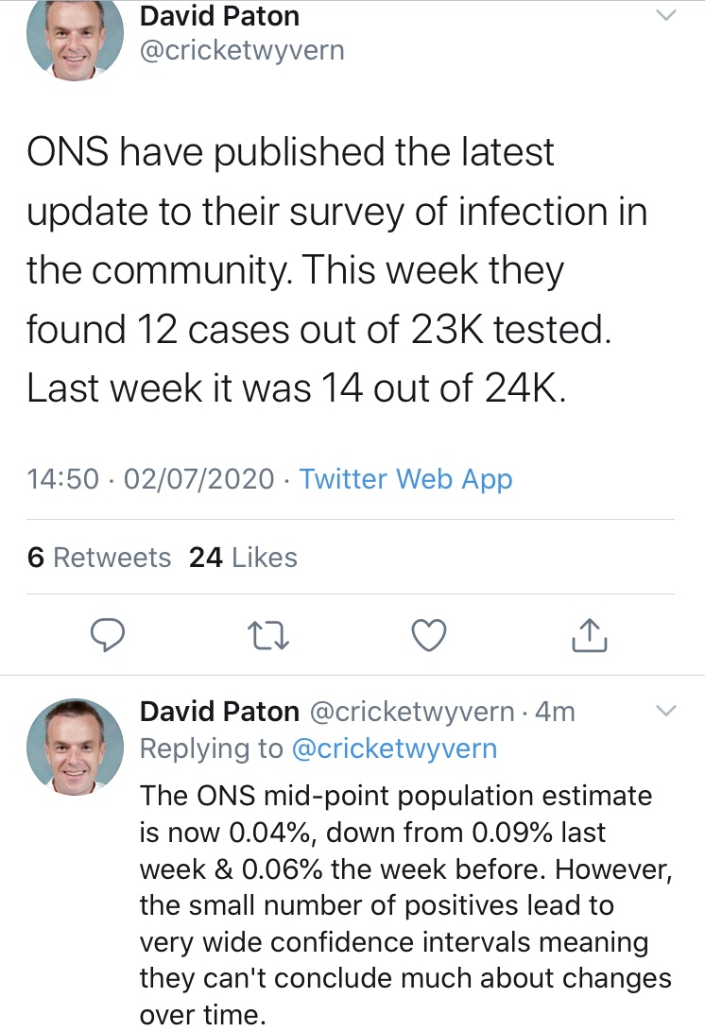View the 6 Retweets list

[x=99, y=558]
